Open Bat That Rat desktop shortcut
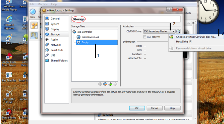 (9, 77)
